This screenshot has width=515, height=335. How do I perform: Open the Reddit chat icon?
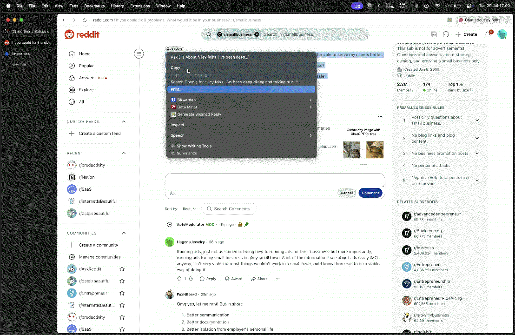pos(446,34)
